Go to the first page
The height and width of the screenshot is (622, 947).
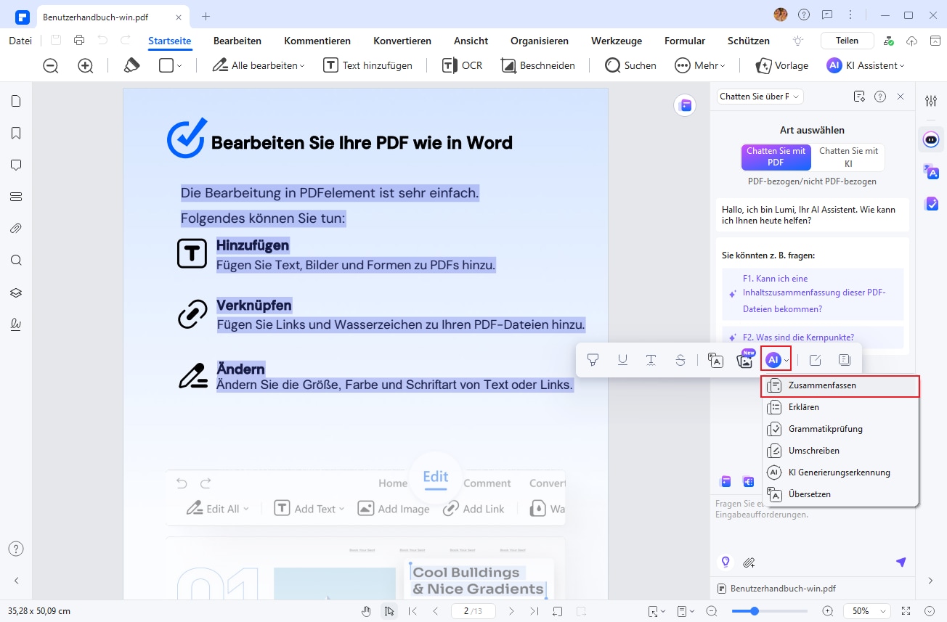pyautogui.click(x=413, y=611)
